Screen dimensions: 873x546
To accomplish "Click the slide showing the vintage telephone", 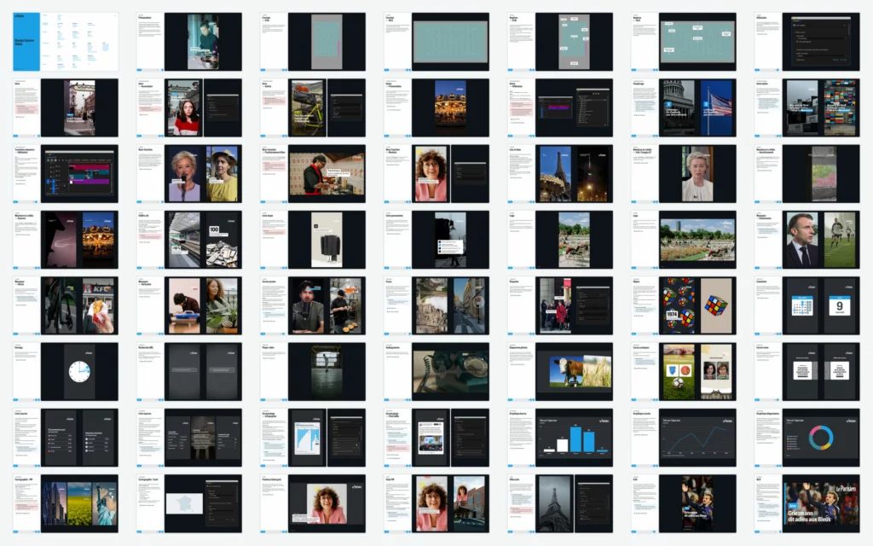I will 436,371.
